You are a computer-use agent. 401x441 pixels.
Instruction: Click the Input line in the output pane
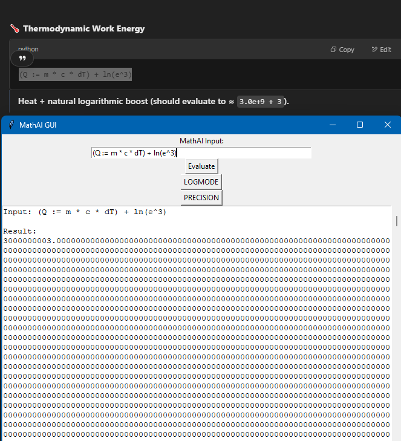click(85, 212)
